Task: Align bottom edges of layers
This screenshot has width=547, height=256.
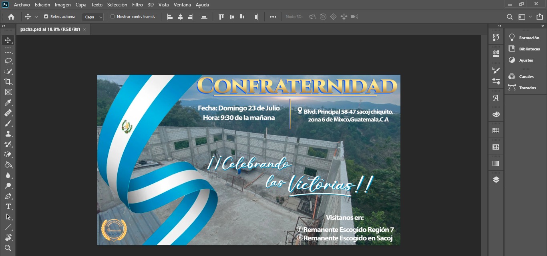Action: pos(242,17)
